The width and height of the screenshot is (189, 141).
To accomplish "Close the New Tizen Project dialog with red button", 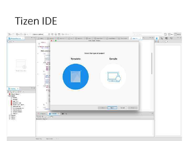I will tap(52, 41).
